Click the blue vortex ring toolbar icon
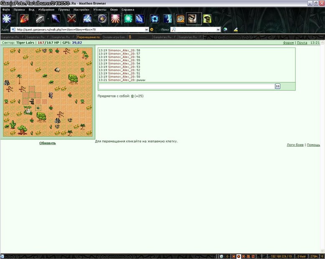The height and width of the screenshot is (259, 325). coord(155,19)
